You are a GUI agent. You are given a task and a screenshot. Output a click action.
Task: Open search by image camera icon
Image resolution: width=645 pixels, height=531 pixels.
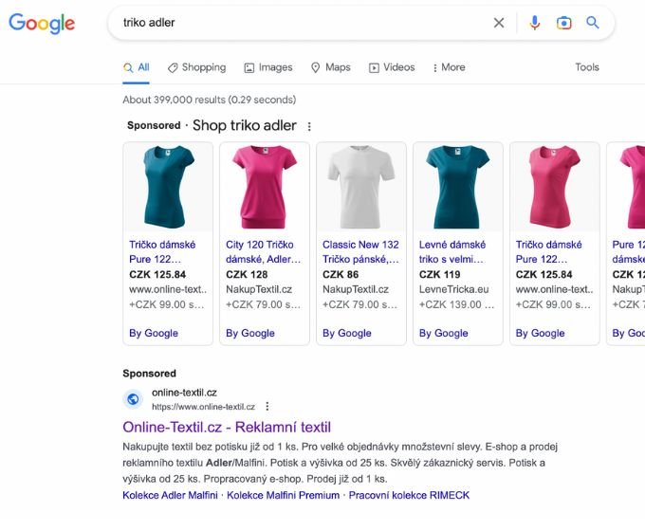[x=564, y=23]
